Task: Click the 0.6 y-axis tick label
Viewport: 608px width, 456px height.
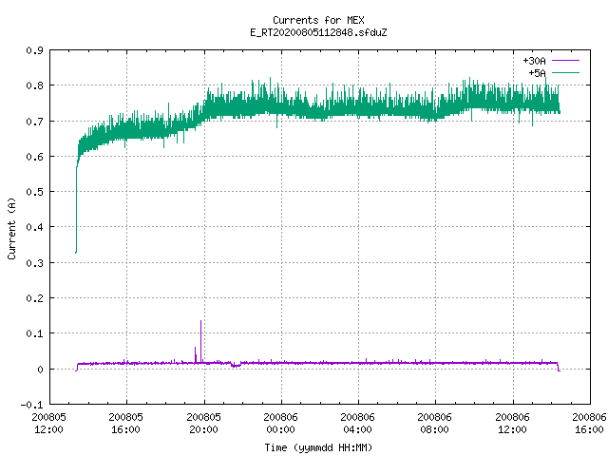Action: (x=34, y=156)
